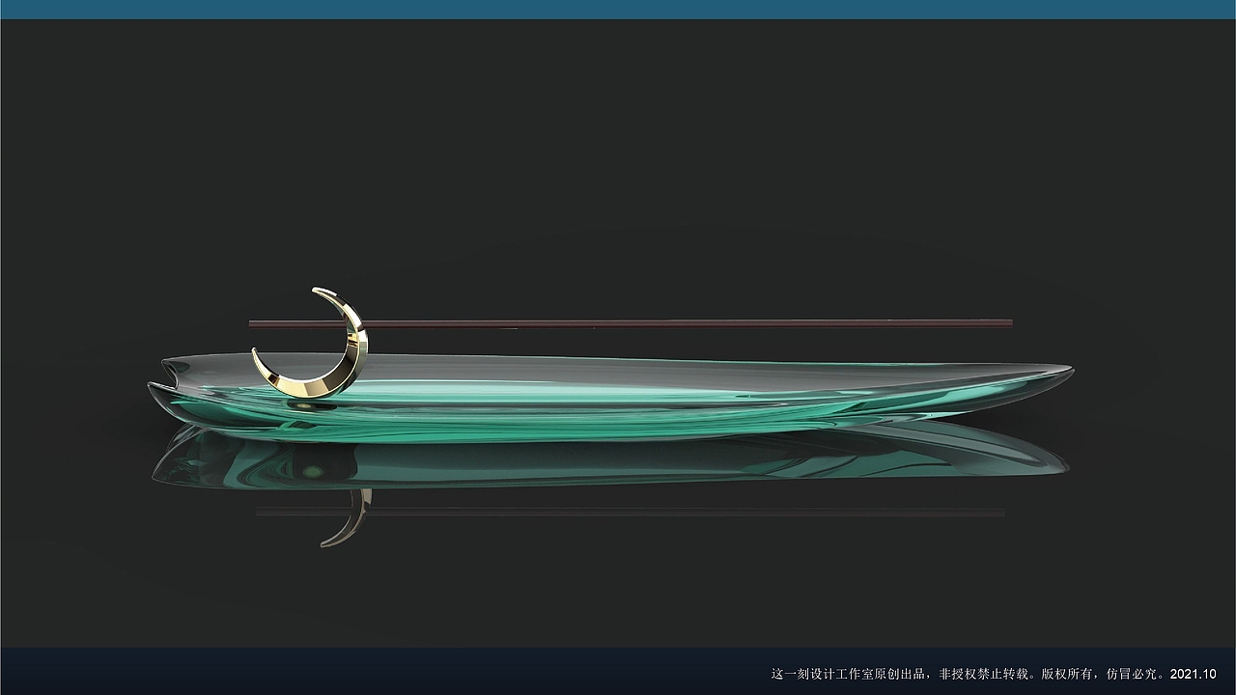Click the "2021.10" date text
The width and height of the screenshot is (1236, 695).
coord(1193,674)
